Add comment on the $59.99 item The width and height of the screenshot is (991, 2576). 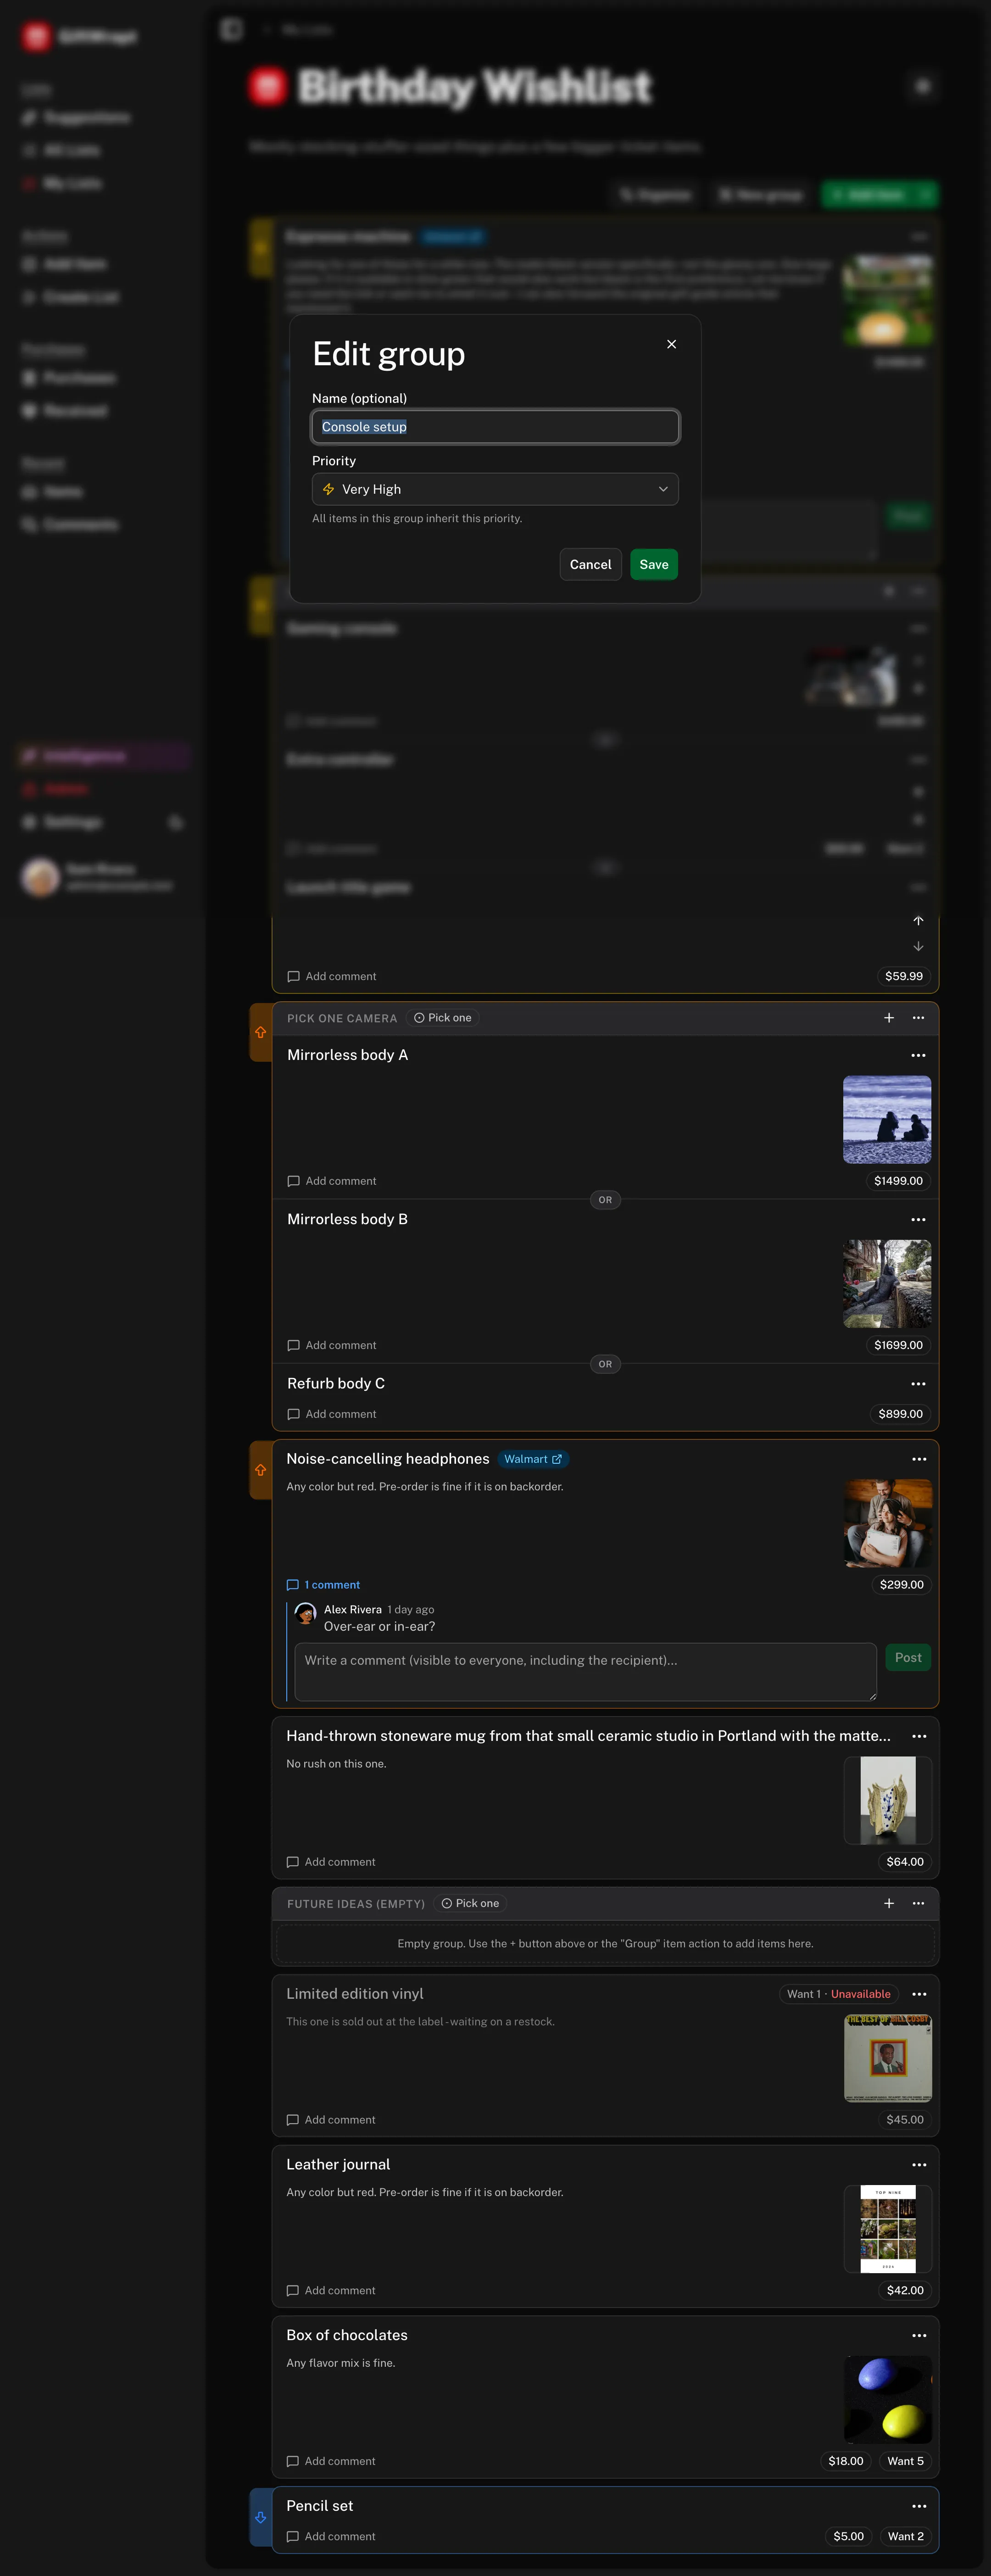click(332, 976)
